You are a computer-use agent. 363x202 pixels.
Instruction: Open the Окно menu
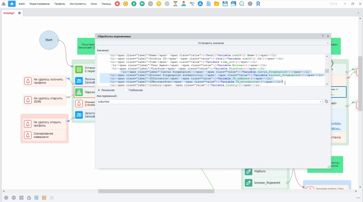pyautogui.click(x=94, y=4)
